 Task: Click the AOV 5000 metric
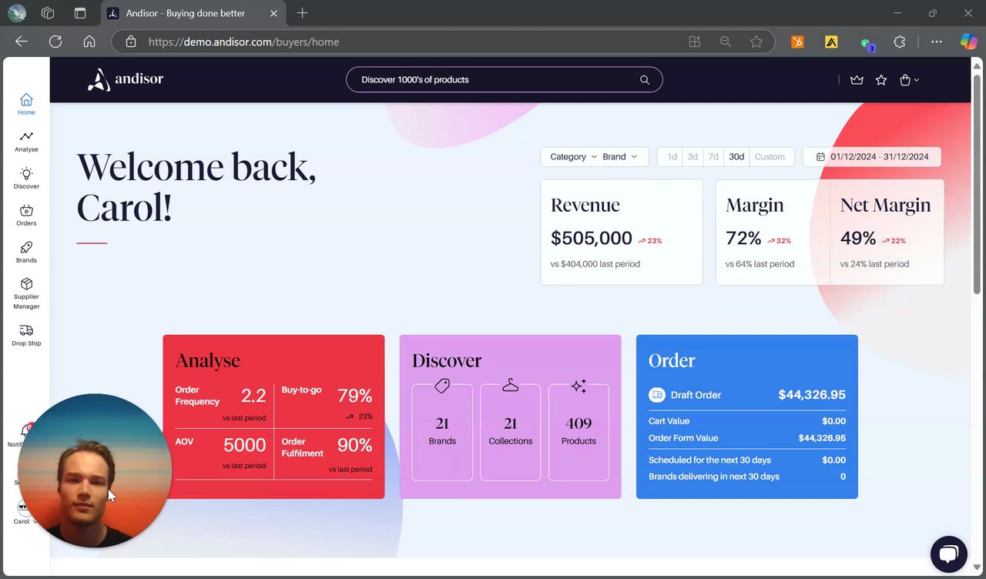221,453
